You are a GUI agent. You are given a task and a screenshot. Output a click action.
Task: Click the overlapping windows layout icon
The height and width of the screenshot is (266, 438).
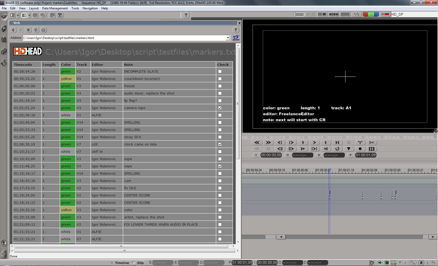[x=43, y=15]
